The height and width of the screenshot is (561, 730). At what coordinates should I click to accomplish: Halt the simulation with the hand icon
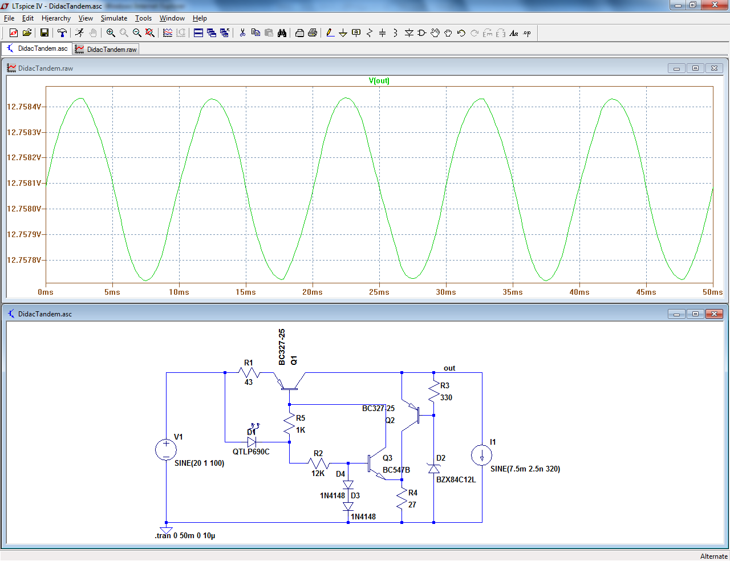(x=92, y=33)
